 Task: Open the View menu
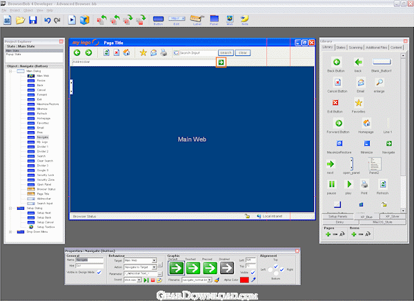(x=40, y=10)
